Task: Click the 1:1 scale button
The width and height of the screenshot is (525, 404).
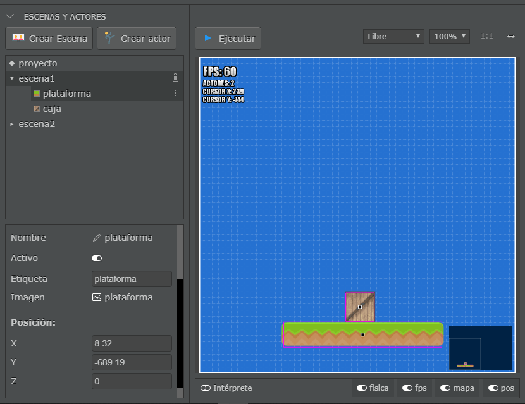Action: click(486, 36)
